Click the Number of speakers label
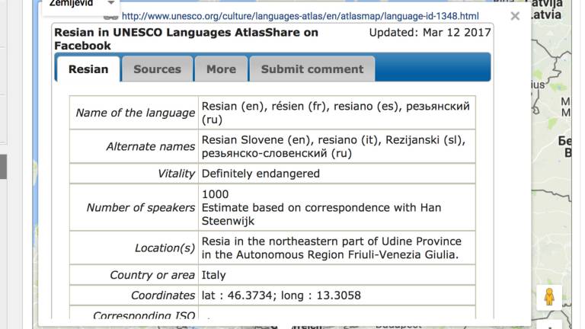 (x=140, y=207)
